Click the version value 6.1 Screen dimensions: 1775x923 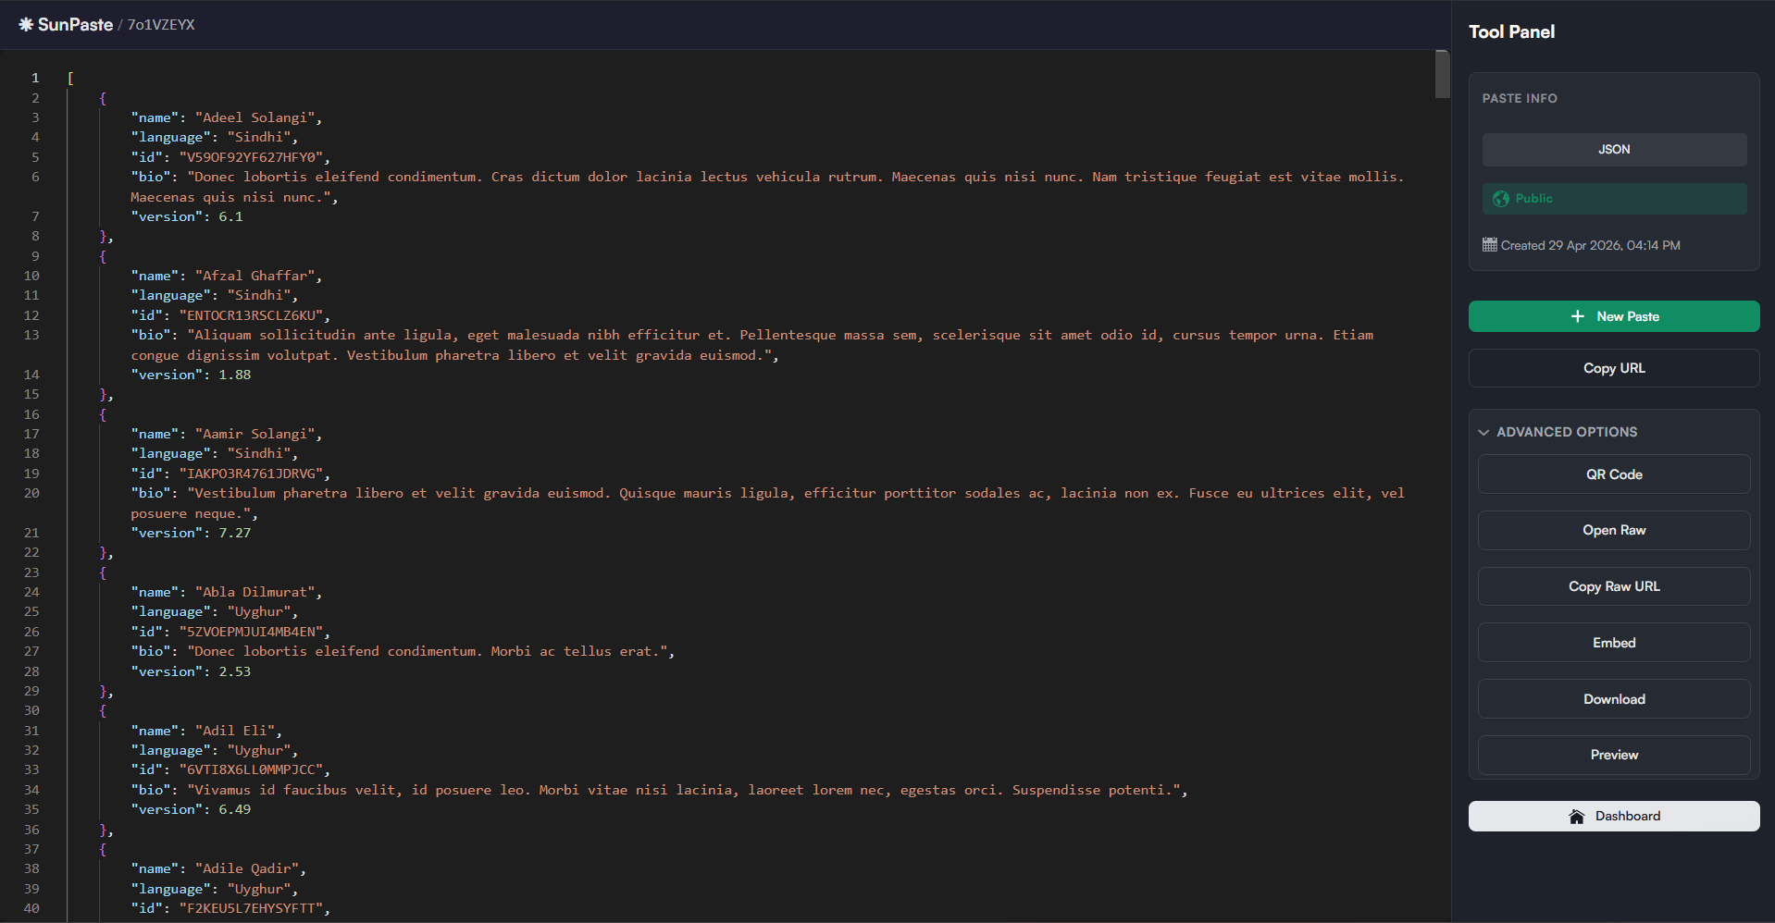230,216
